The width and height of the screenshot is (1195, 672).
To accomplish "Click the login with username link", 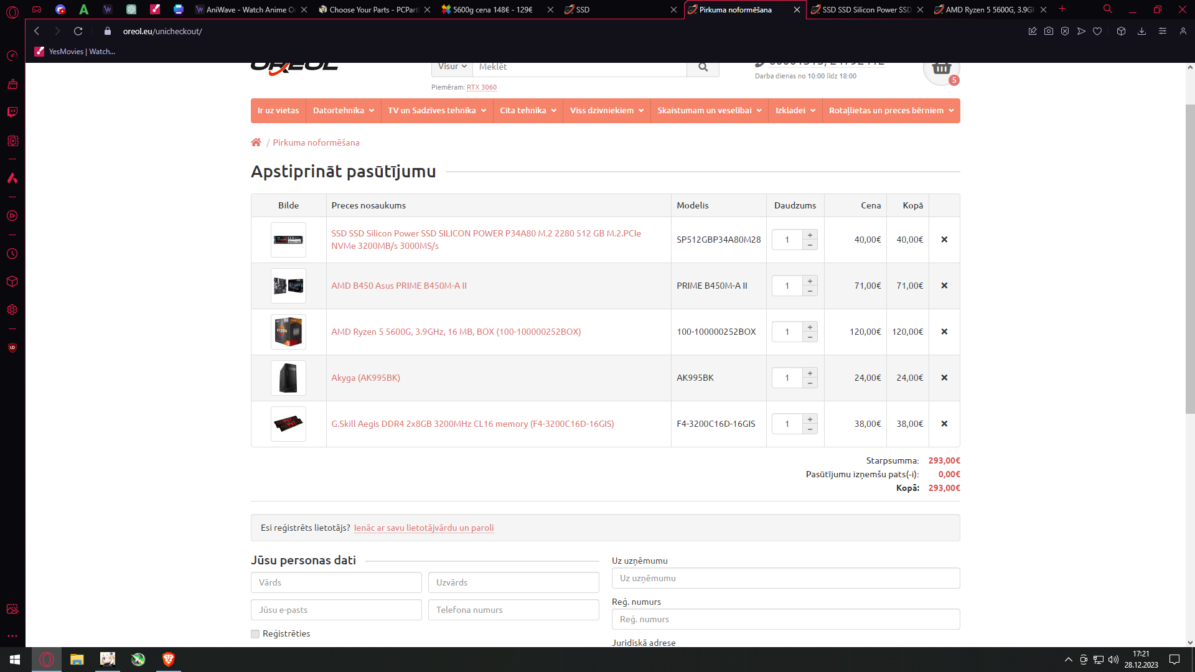I will [424, 528].
